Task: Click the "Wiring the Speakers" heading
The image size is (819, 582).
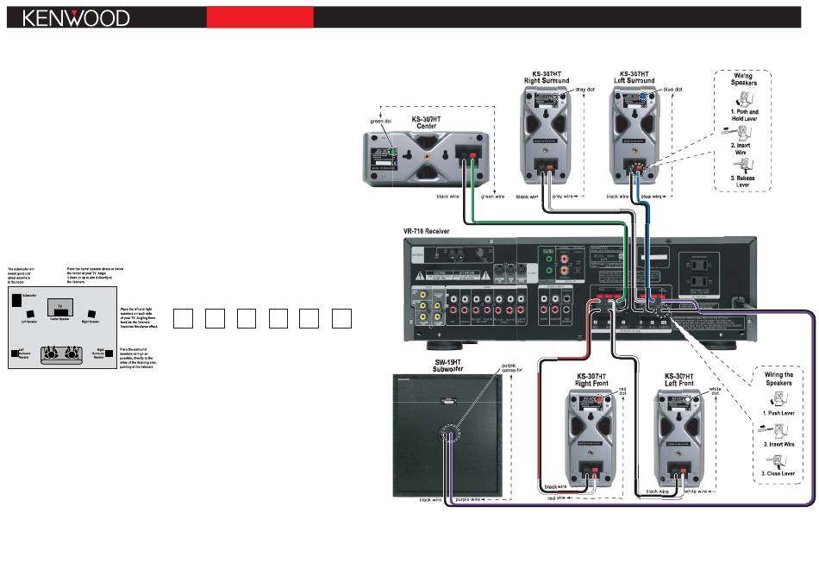Action: [x=778, y=379]
